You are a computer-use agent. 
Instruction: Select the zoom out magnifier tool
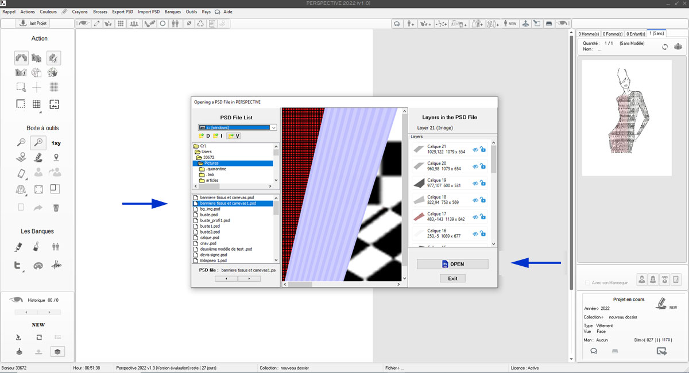21,142
